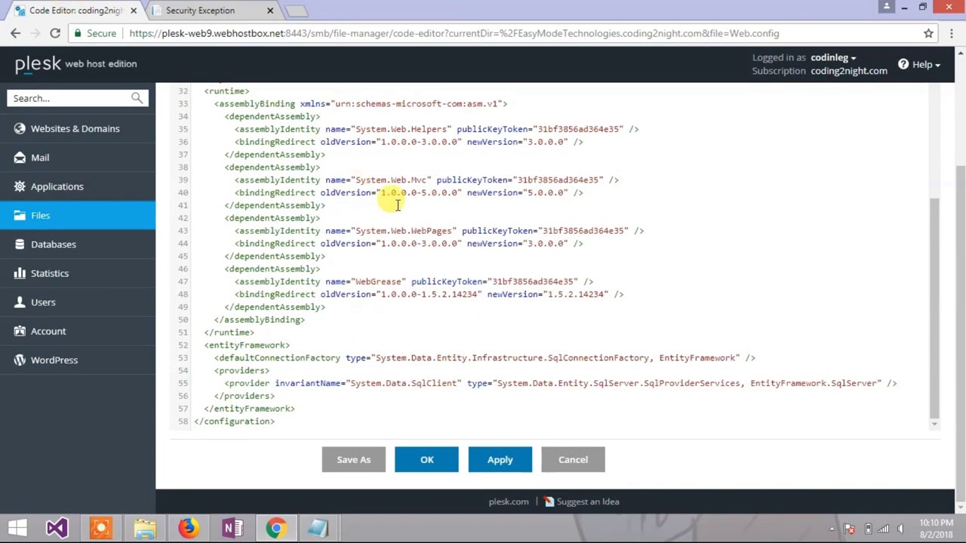Show hidden system tray icons

click(832, 529)
